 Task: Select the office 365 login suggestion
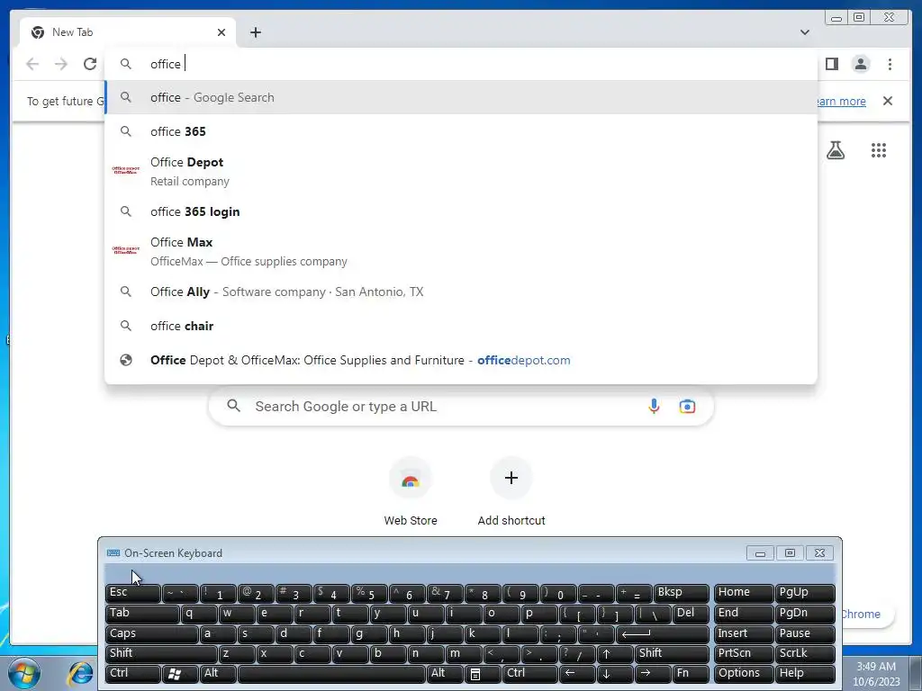[461, 211]
